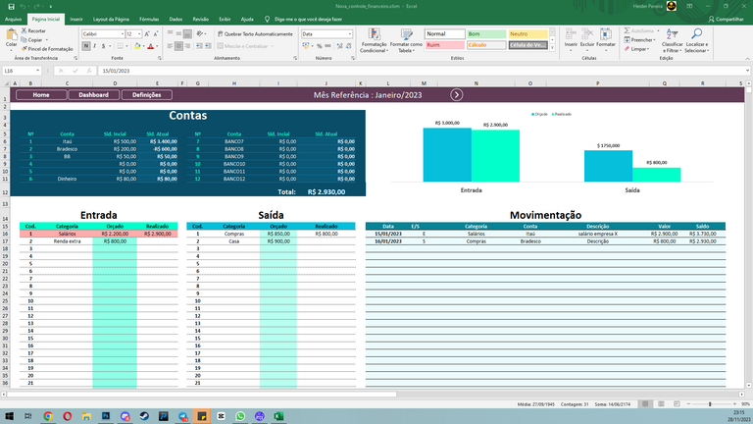This screenshot has height=424, width=753.
Task: Toggle italic (I) formatting
Action: tap(94, 46)
